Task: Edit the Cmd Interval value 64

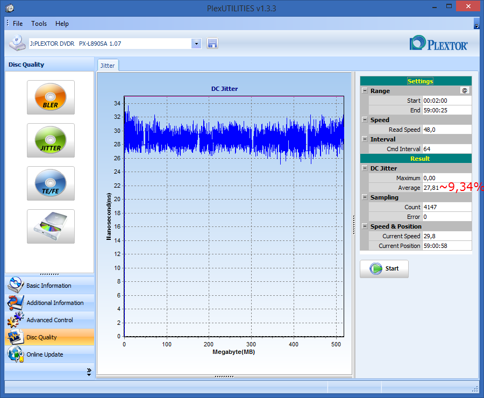Action: point(447,149)
